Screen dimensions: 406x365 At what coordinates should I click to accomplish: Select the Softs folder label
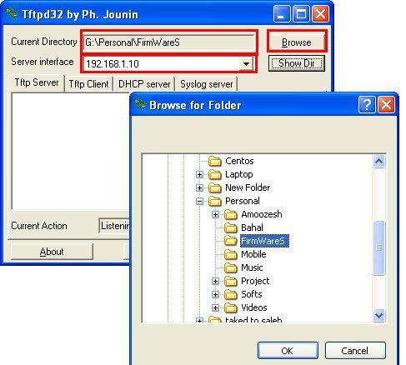[252, 294]
